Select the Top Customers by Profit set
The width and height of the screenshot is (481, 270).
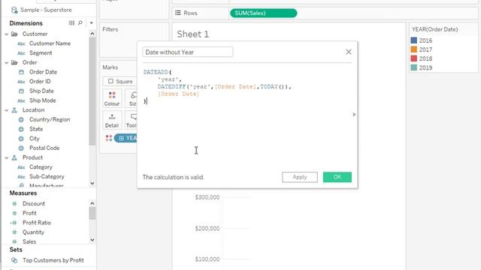(x=53, y=260)
